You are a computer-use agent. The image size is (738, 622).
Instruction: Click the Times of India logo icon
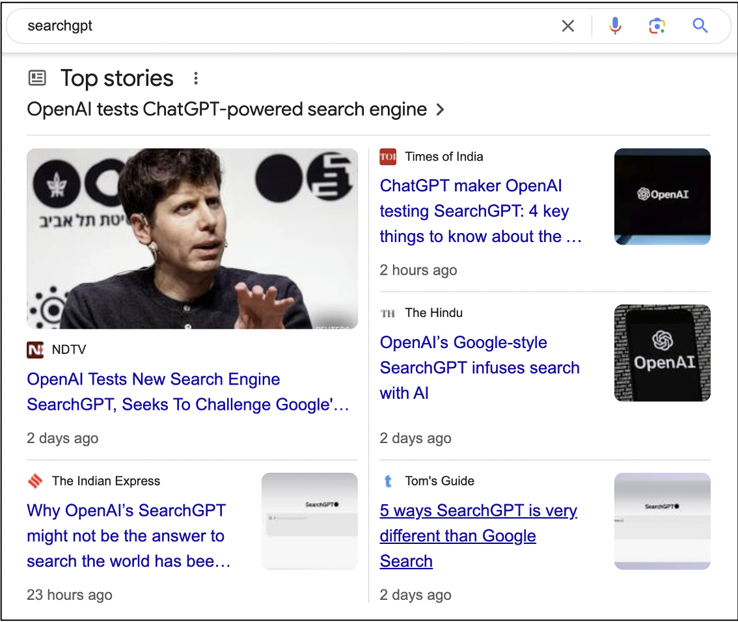click(388, 157)
